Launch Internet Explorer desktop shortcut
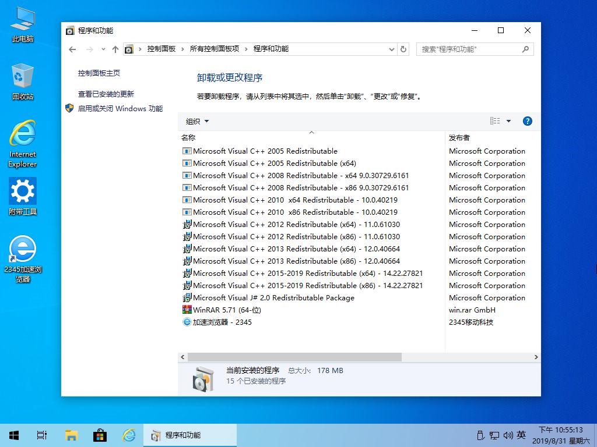 click(x=23, y=144)
